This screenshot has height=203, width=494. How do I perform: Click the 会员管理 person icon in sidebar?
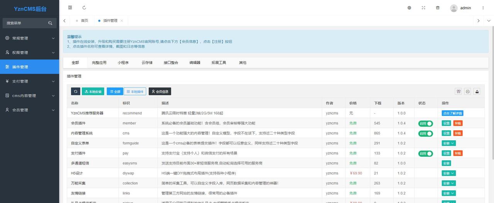[7, 110]
